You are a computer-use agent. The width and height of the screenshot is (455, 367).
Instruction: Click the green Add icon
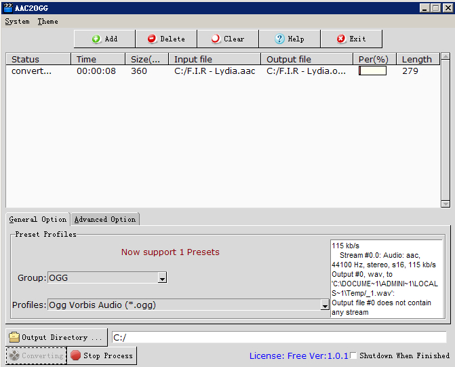tap(96, 39)
